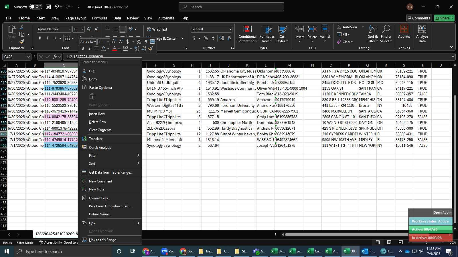Open the General number format dropdown
This screenshot has height=257, width=458.
tap(230, 29)
